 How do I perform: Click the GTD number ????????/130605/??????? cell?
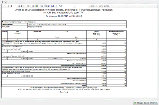(57, 58)
